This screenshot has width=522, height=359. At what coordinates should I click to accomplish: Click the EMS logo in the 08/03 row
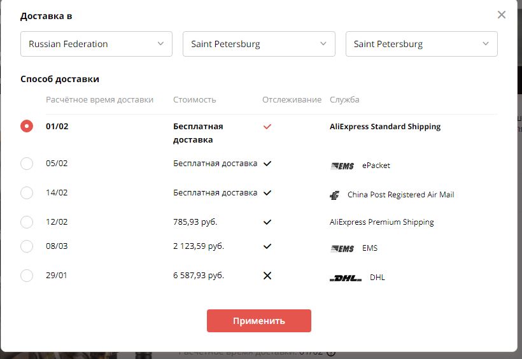(342, 249)
